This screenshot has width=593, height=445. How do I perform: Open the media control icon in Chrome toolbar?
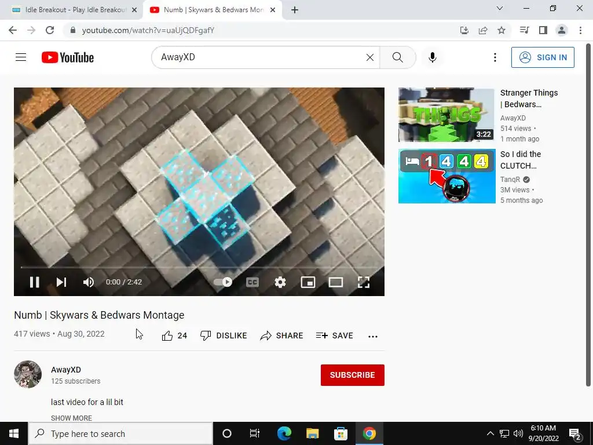[525, 30]
